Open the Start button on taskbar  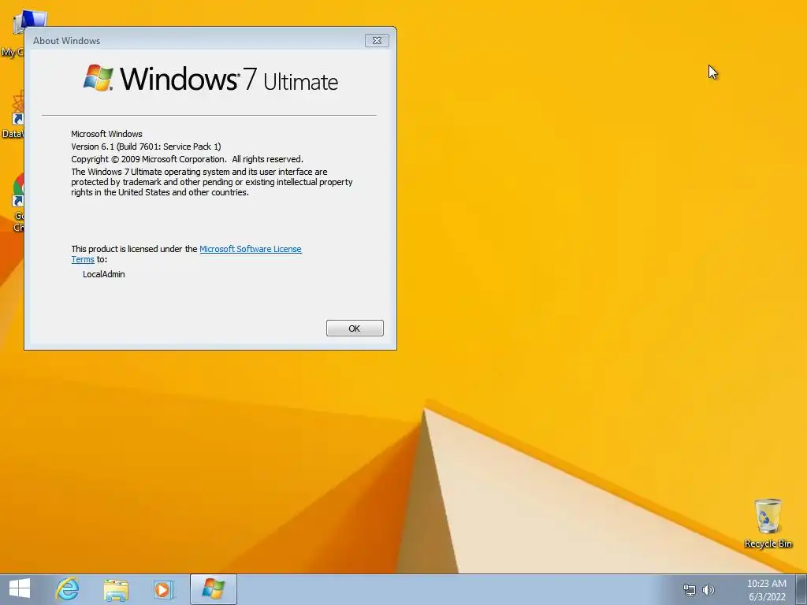20,589
